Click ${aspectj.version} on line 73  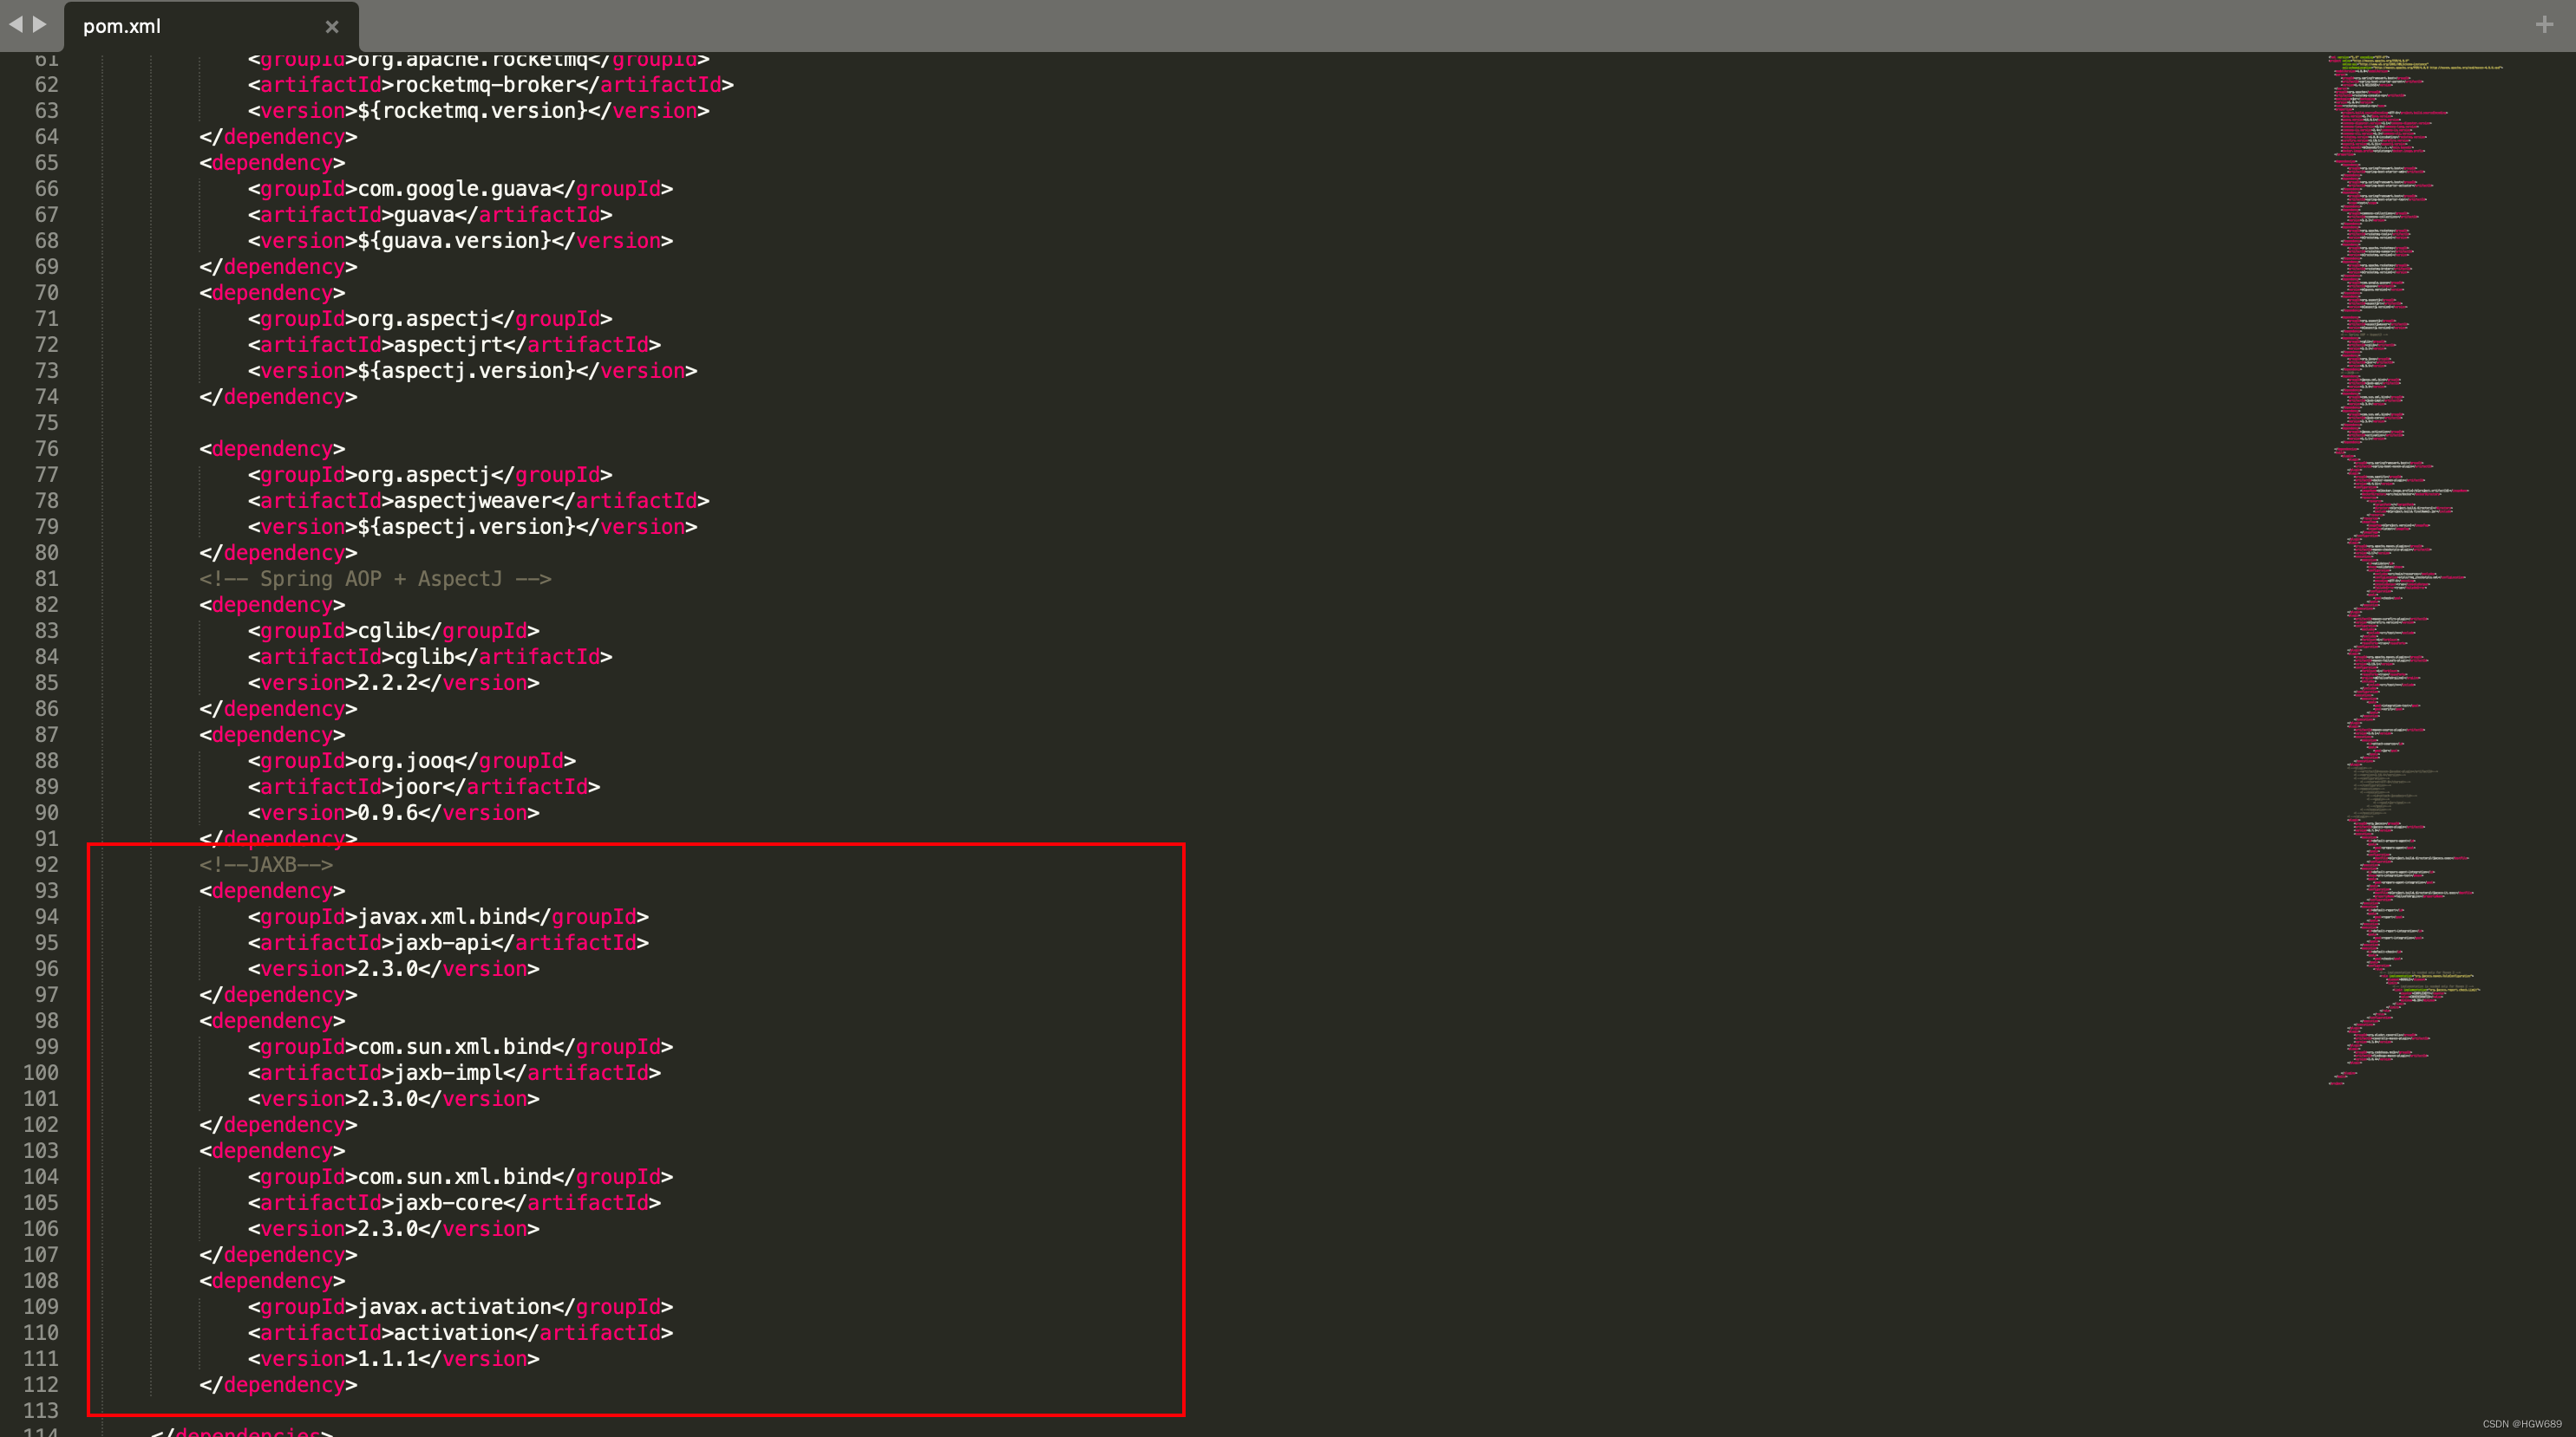[x=467, y=371]
